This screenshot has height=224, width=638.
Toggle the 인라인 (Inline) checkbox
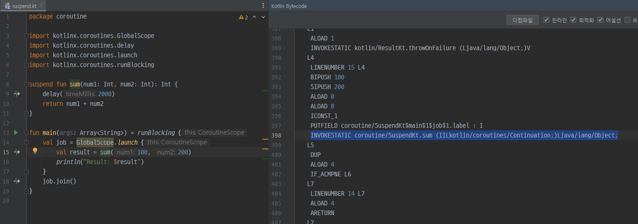click(546, 20)
